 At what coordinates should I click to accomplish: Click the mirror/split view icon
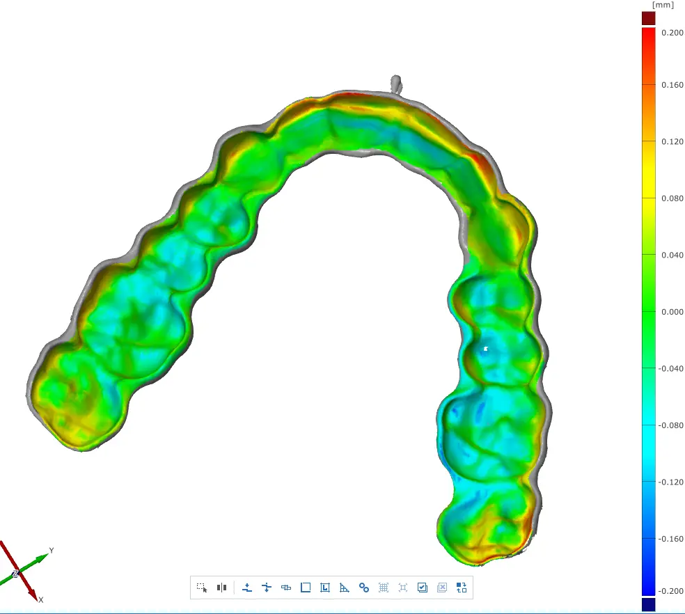click(x=221, y=588)
